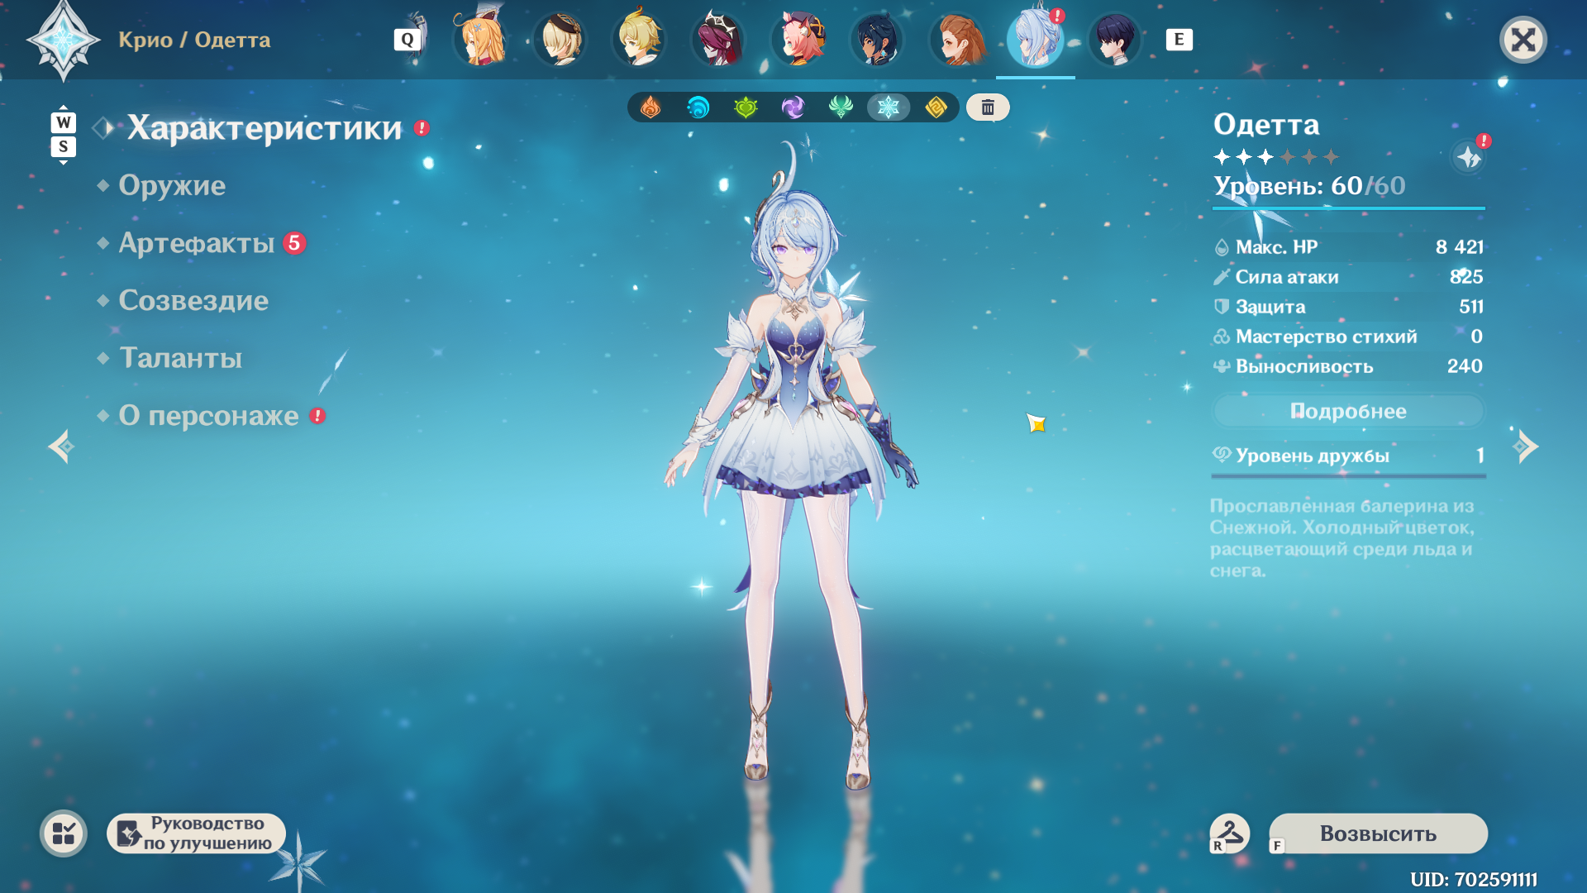Screen dimensions: 1587x893
Task: Click the S key menu-down indicator
Action: click(64, 147)
